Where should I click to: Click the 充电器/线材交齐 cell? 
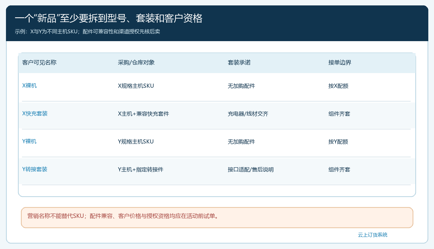click(x=248, y=114)
